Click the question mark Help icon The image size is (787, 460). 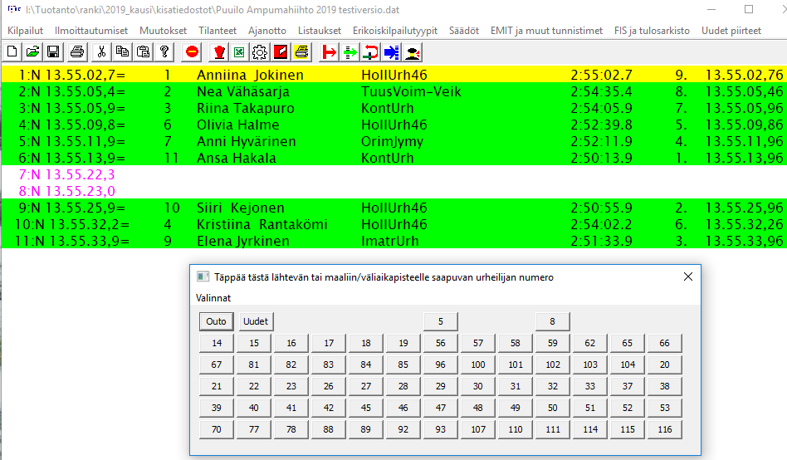pos(164,51)
